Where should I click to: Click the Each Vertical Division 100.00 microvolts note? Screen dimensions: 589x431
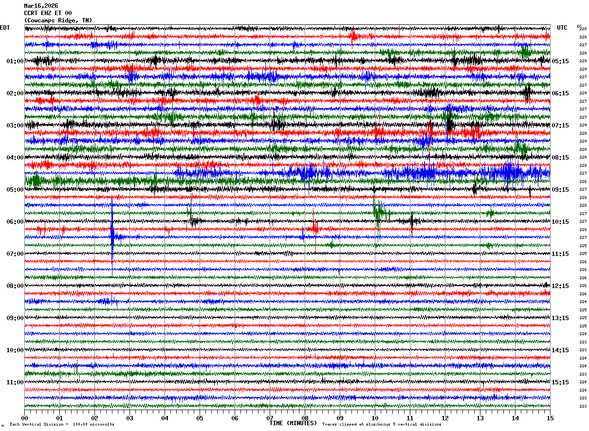click(62, 424)
